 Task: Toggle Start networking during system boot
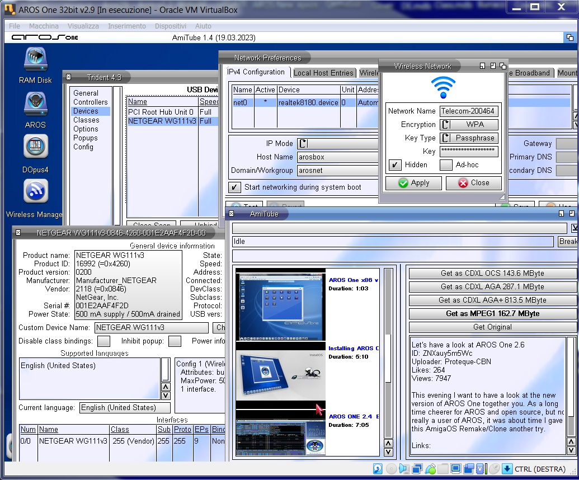tap(235, 187)
